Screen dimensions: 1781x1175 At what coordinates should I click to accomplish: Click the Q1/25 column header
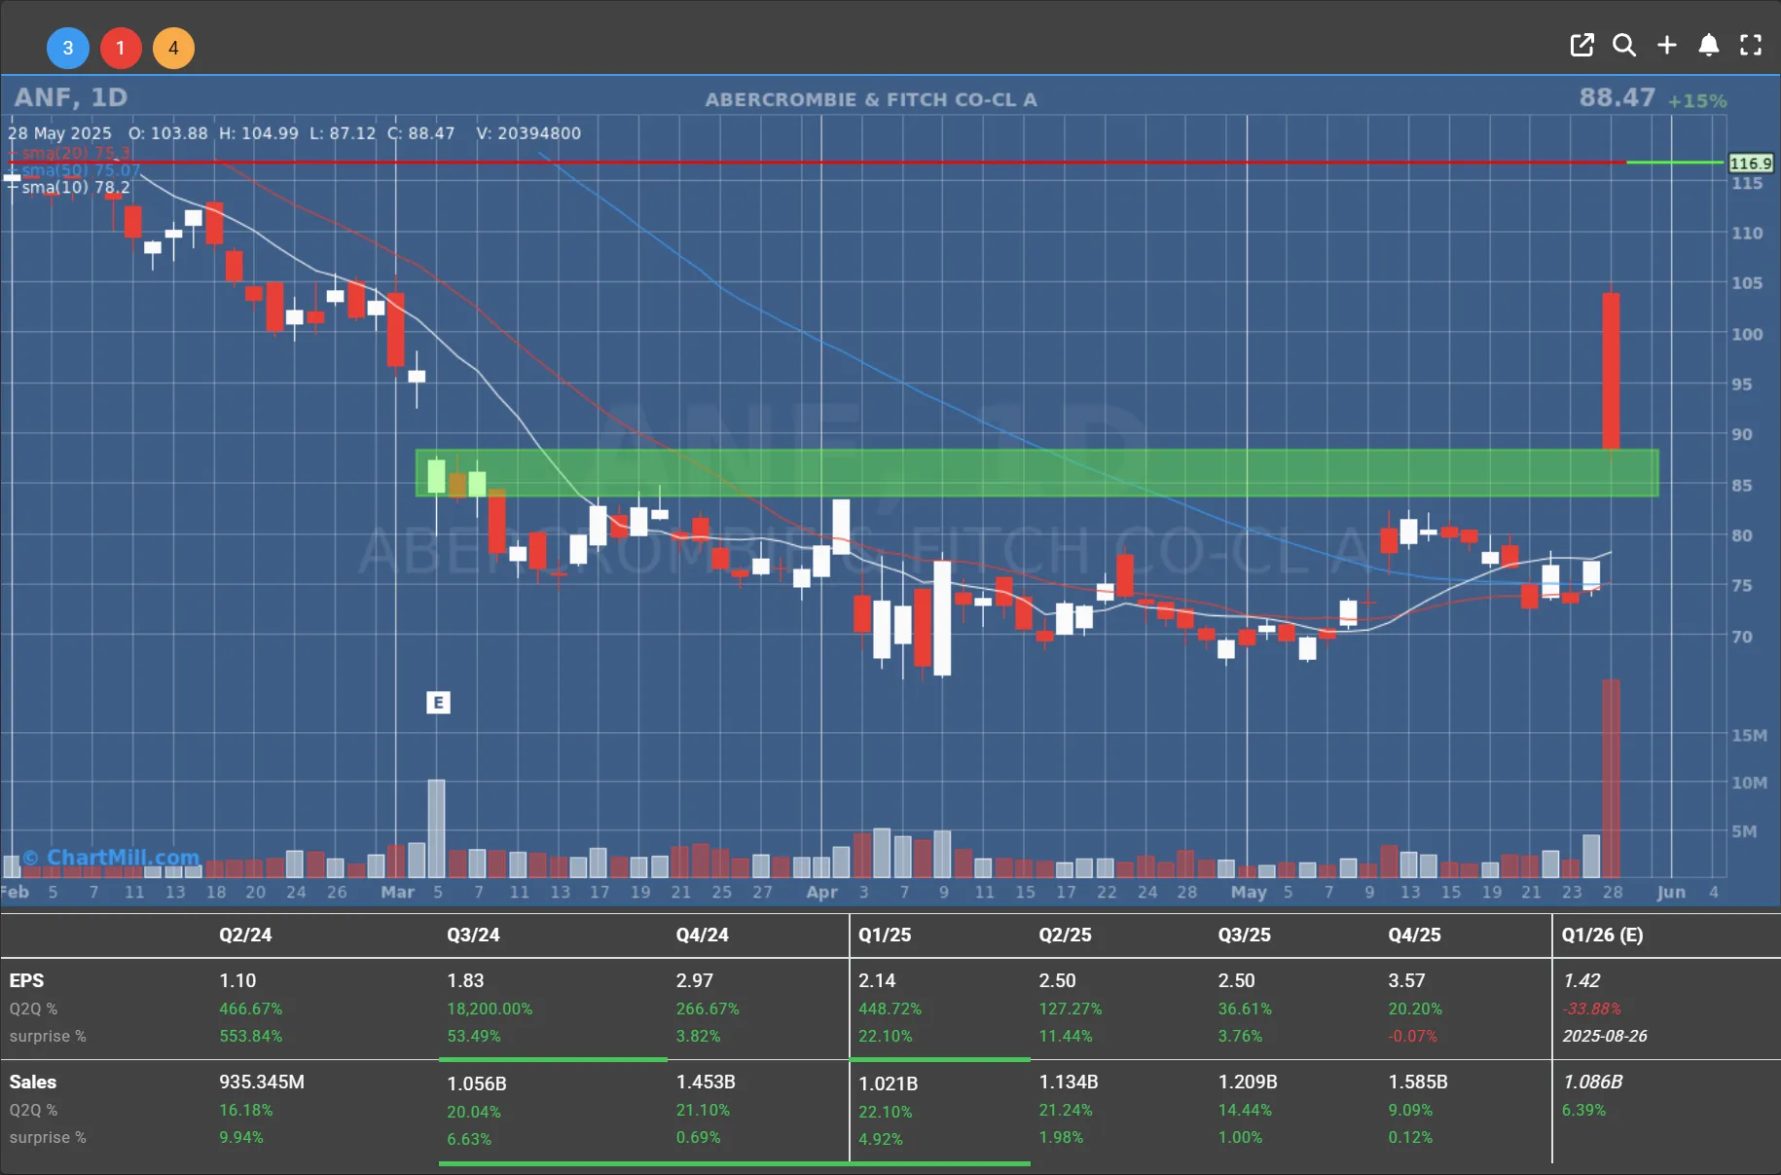885,935
